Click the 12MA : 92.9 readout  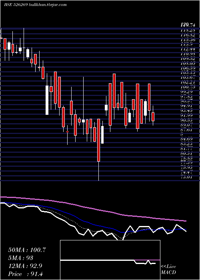pyautogui.click(x=25, y=266)
